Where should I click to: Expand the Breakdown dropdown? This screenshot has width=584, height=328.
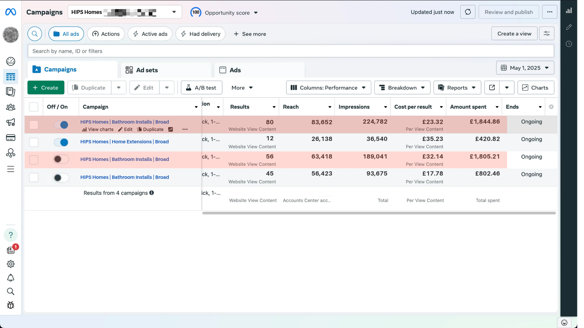(x=402, y=88)
